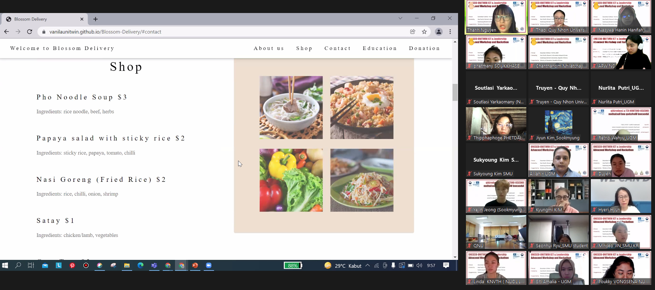The image size is (655, 290).
Task: Select Jiyun Kim_Sookmyung tile in Zoom
Action: pos(558,124)
